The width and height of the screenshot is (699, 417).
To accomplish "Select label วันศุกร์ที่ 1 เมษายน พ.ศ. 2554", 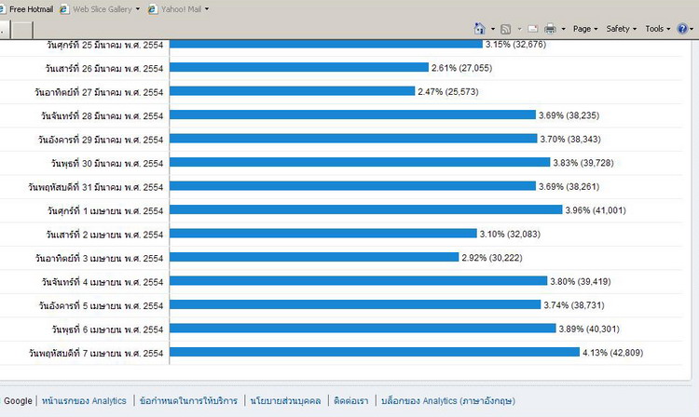I will 105,210.
